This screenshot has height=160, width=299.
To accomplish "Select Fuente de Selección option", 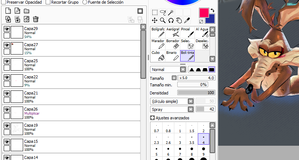I will click(x=85, y=2).
